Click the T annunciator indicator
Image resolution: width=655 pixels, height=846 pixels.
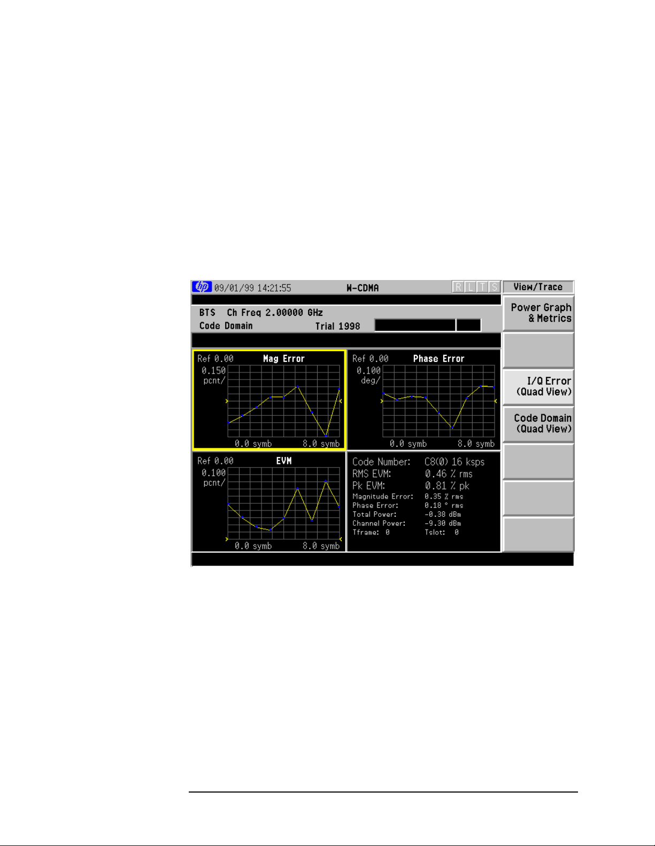[482, 288]
